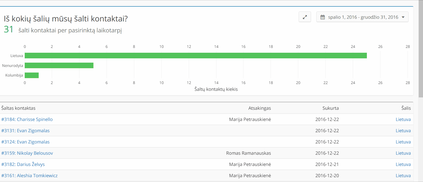
Task: Click the Šaltas kontaktas column header
Action: pyautogui.click(x=18, y=108)
